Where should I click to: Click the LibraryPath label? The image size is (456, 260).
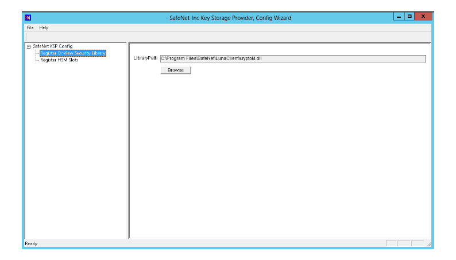(x=145, y=58)
